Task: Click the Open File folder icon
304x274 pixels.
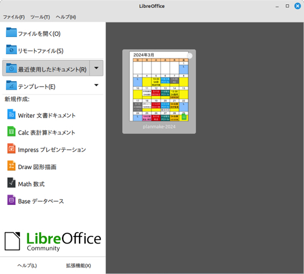Action: point(12,32)
